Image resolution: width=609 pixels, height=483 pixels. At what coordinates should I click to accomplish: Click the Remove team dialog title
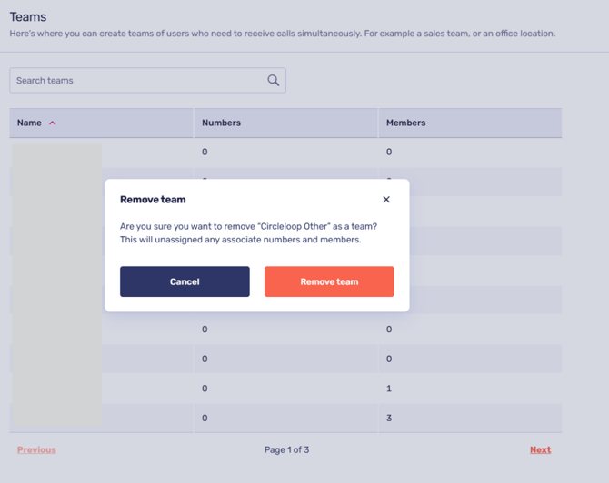153,200
